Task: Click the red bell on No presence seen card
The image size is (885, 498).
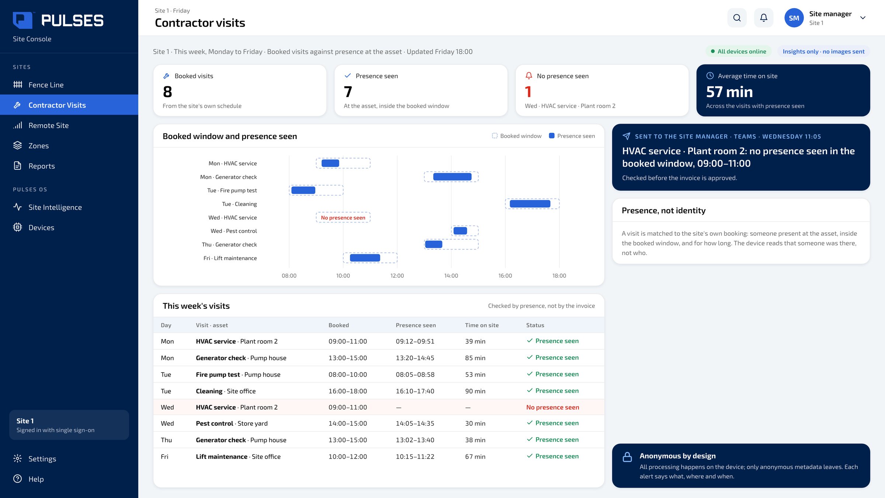Action: point(529,76)
